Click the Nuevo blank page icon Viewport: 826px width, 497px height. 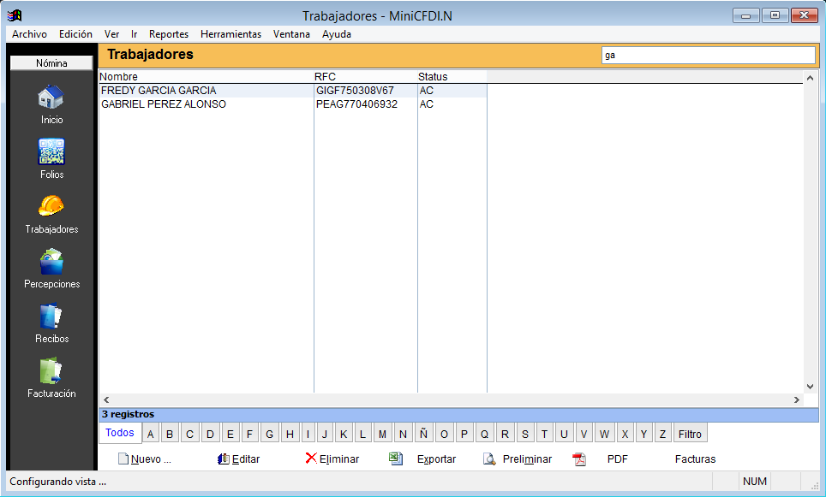click(123, 459)
